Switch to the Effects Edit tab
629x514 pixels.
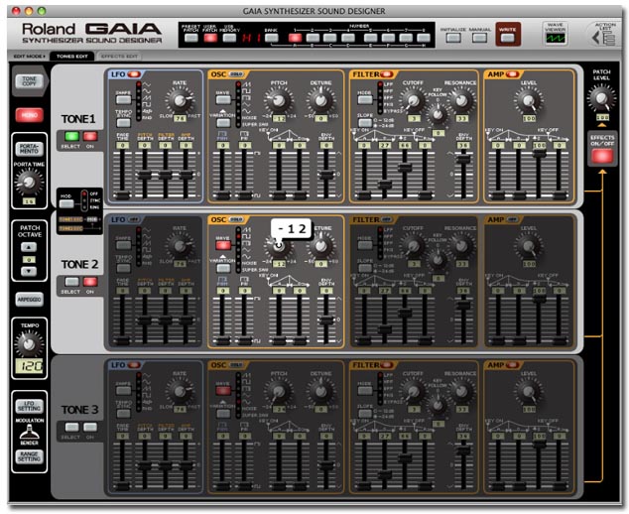(x=119, y=57)
